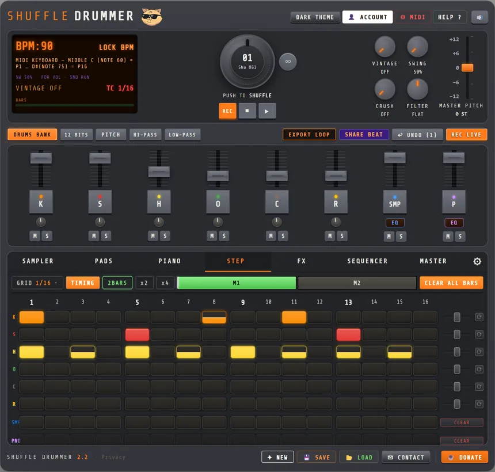Click the K channel volume fader
This screenshot has width=495, height=472.
pyautogui.click(x=41, y=158)
